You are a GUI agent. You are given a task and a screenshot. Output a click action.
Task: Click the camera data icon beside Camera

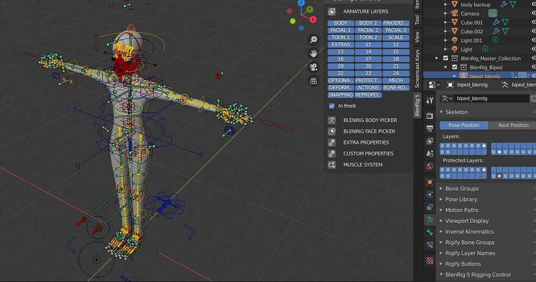point(493,13)
